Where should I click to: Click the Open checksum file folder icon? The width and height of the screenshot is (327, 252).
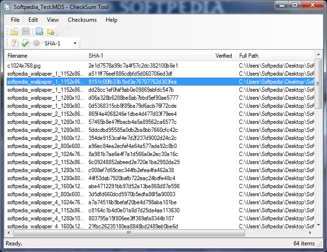pyautogui.click(x=14, y=32)
